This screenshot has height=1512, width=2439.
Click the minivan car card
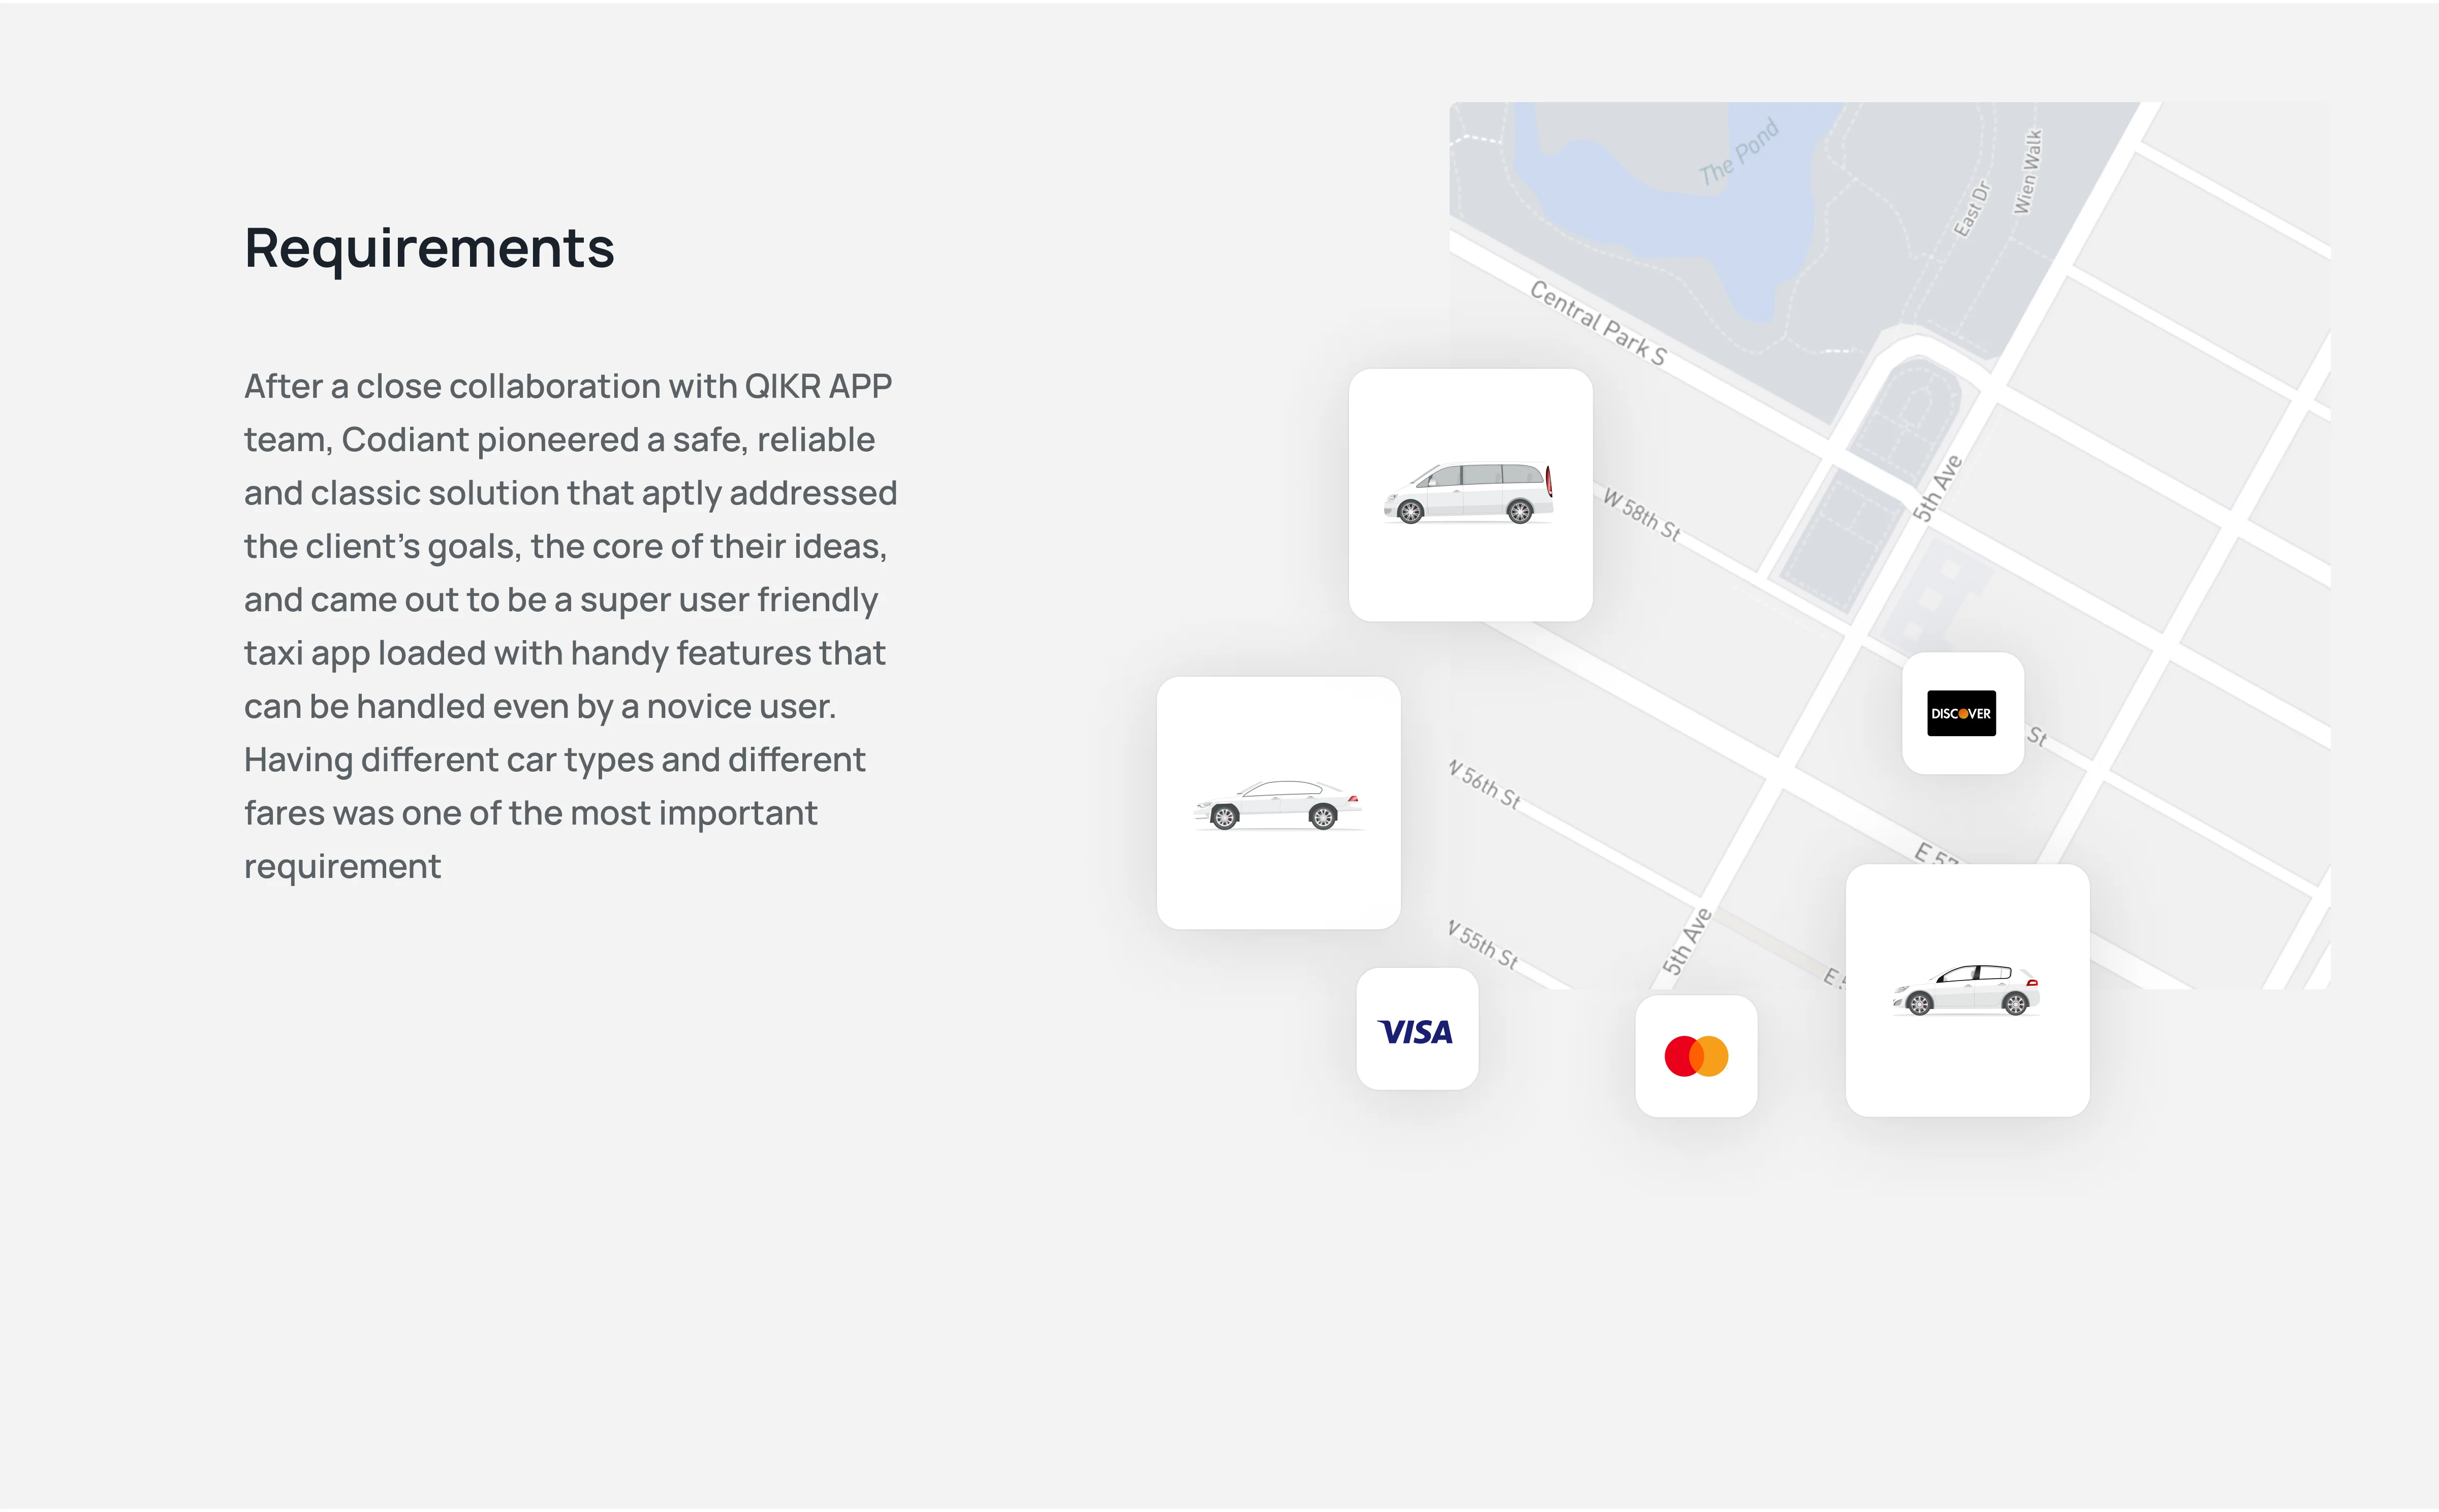[x=1469, y=494]
